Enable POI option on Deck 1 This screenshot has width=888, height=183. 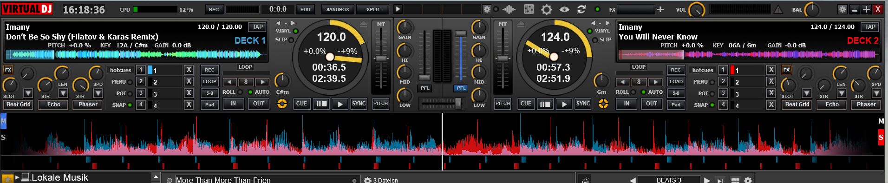[x=130, y=94]
